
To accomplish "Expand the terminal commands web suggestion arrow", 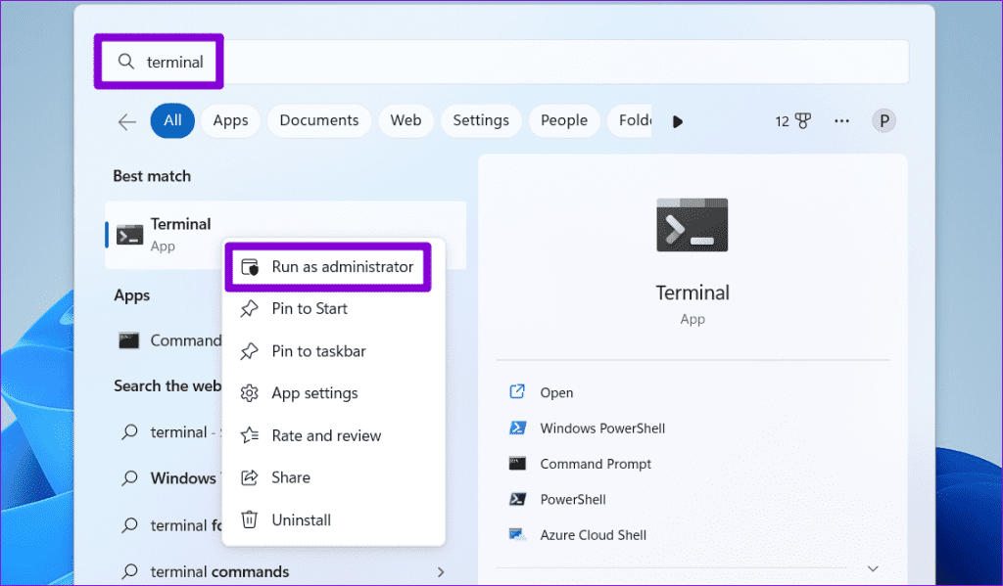I will tap(441, 572).
